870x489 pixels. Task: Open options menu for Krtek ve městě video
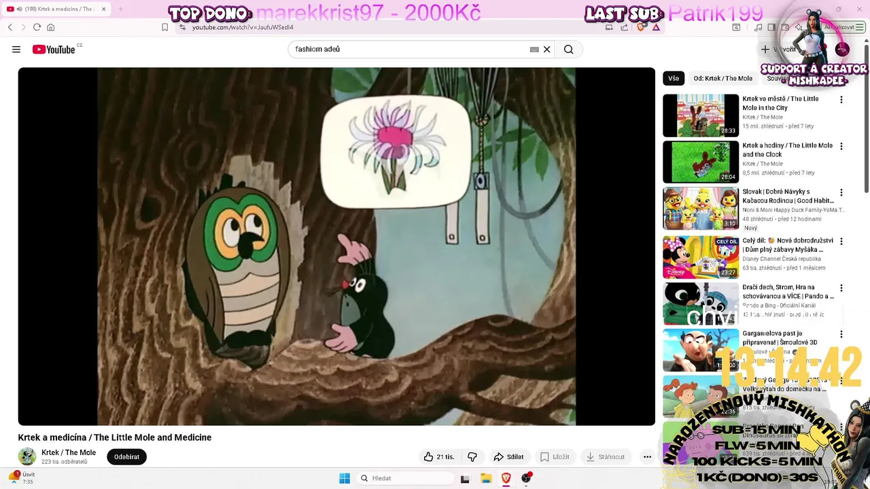pos(841,100)
